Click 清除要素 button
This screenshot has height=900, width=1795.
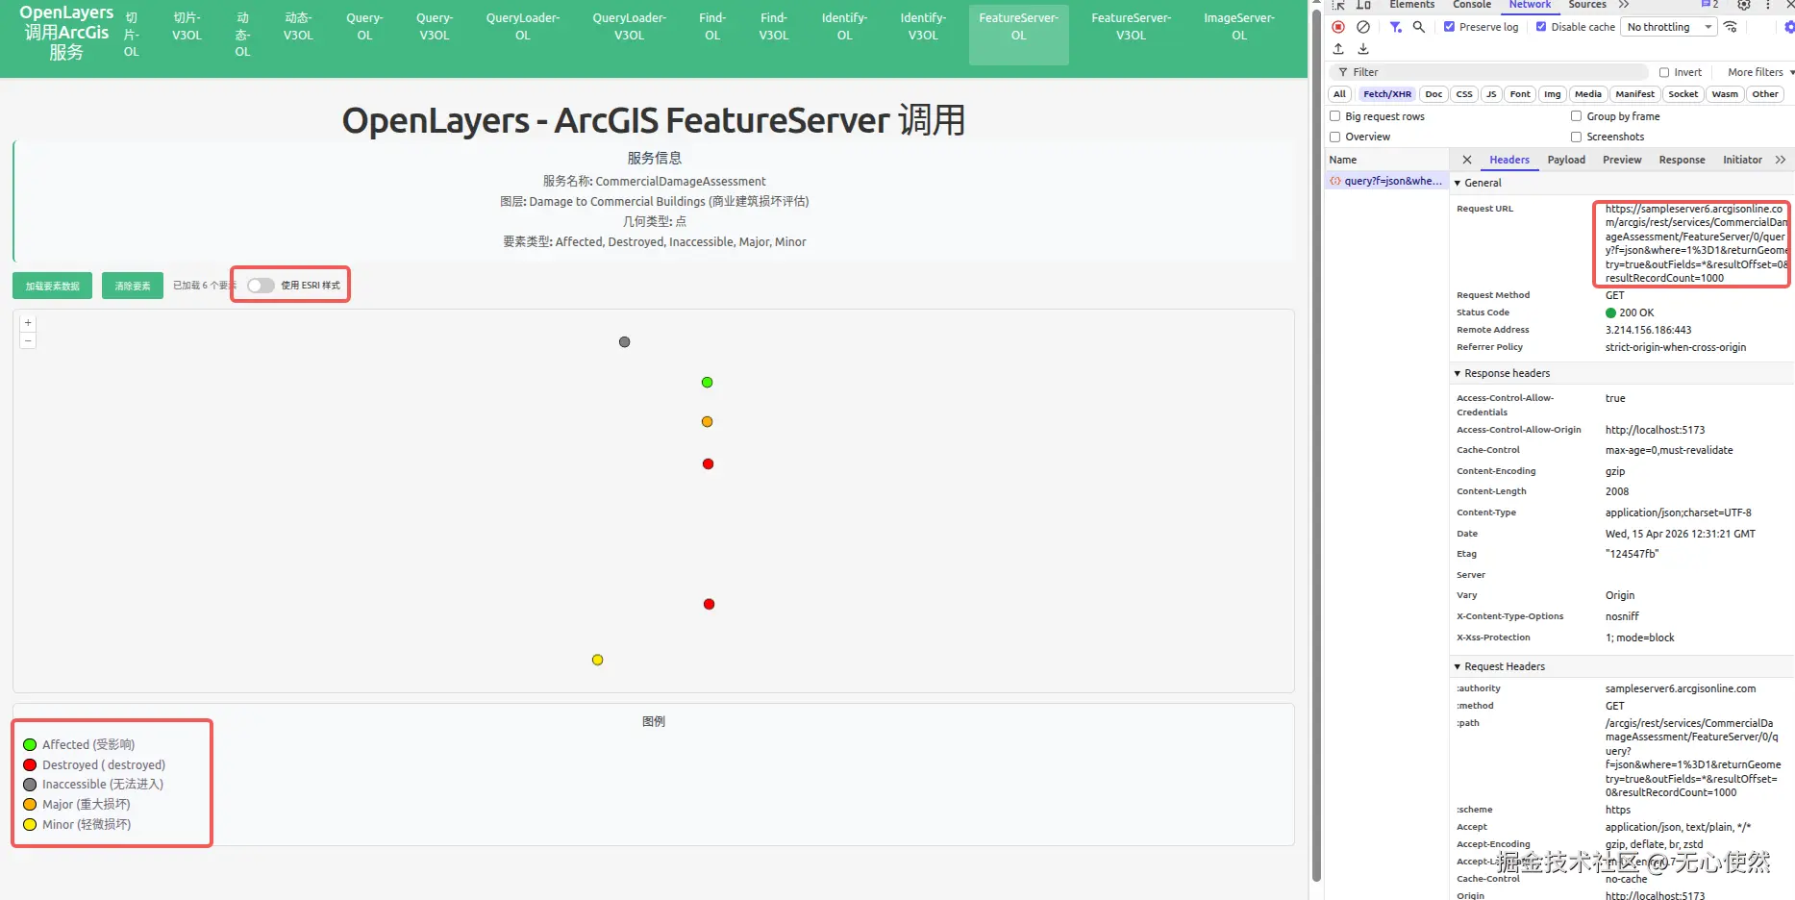pyautogui.click(x=133, y=286)
